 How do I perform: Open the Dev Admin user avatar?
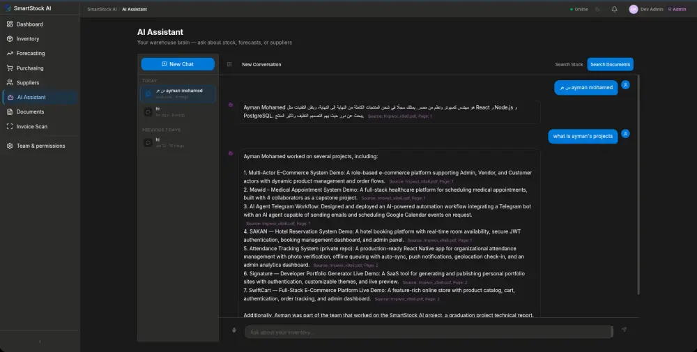633,9
